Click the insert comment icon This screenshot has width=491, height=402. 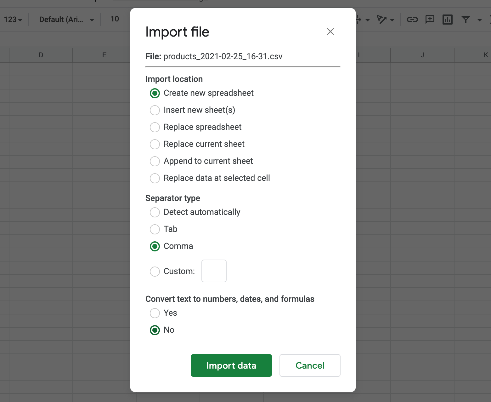430,20
